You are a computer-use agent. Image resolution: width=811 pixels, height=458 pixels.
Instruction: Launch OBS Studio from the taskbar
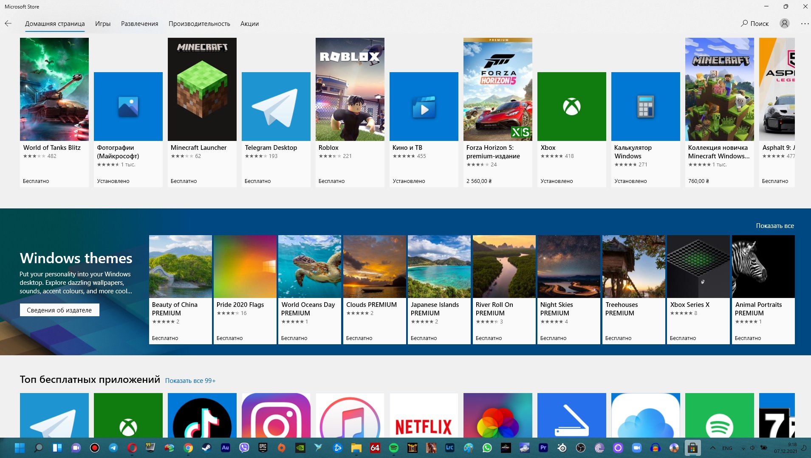coord(581,448)
